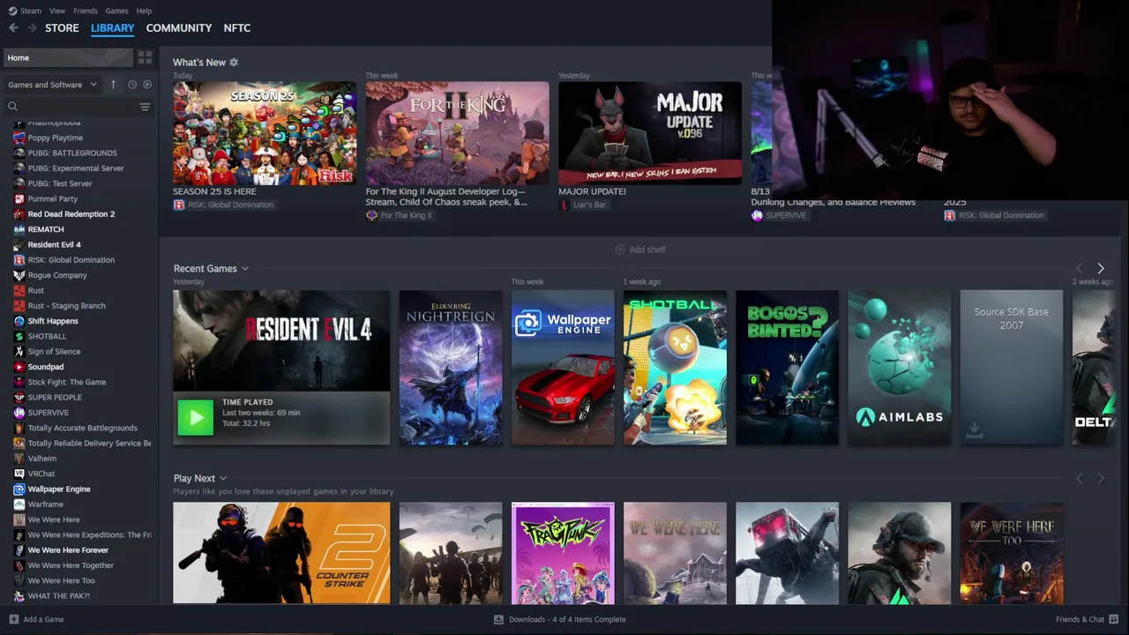This screenshot has height=635, width=1129.
Task: Open Liar's Bar Major Update thumbnail
Action: (x=650, y=133)
